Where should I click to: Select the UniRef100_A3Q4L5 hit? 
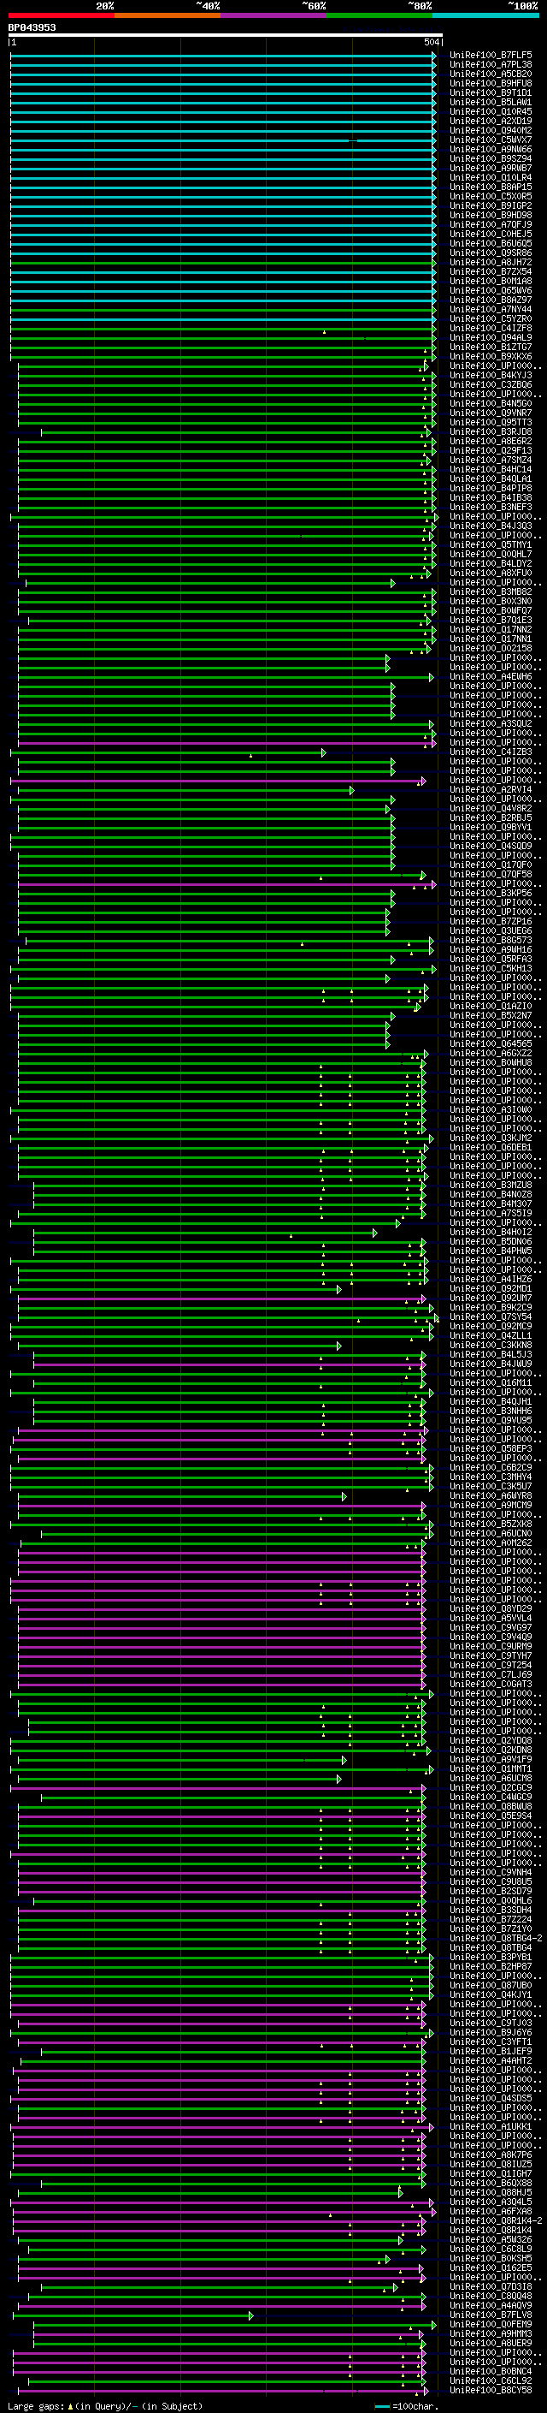click(x=491, y=2202)
